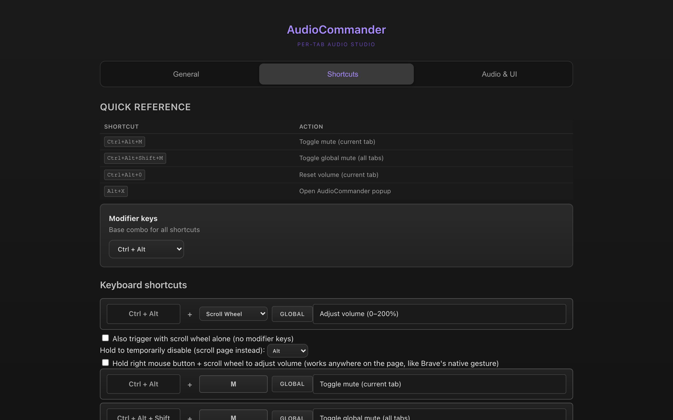Click 'Reset volume (current tab)' text
The height and width of the screenshot is (420, 673).
(x=339, y=175)
